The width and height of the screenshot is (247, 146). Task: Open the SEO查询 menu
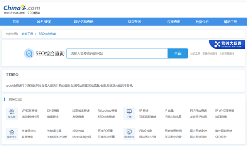(134, 22)
